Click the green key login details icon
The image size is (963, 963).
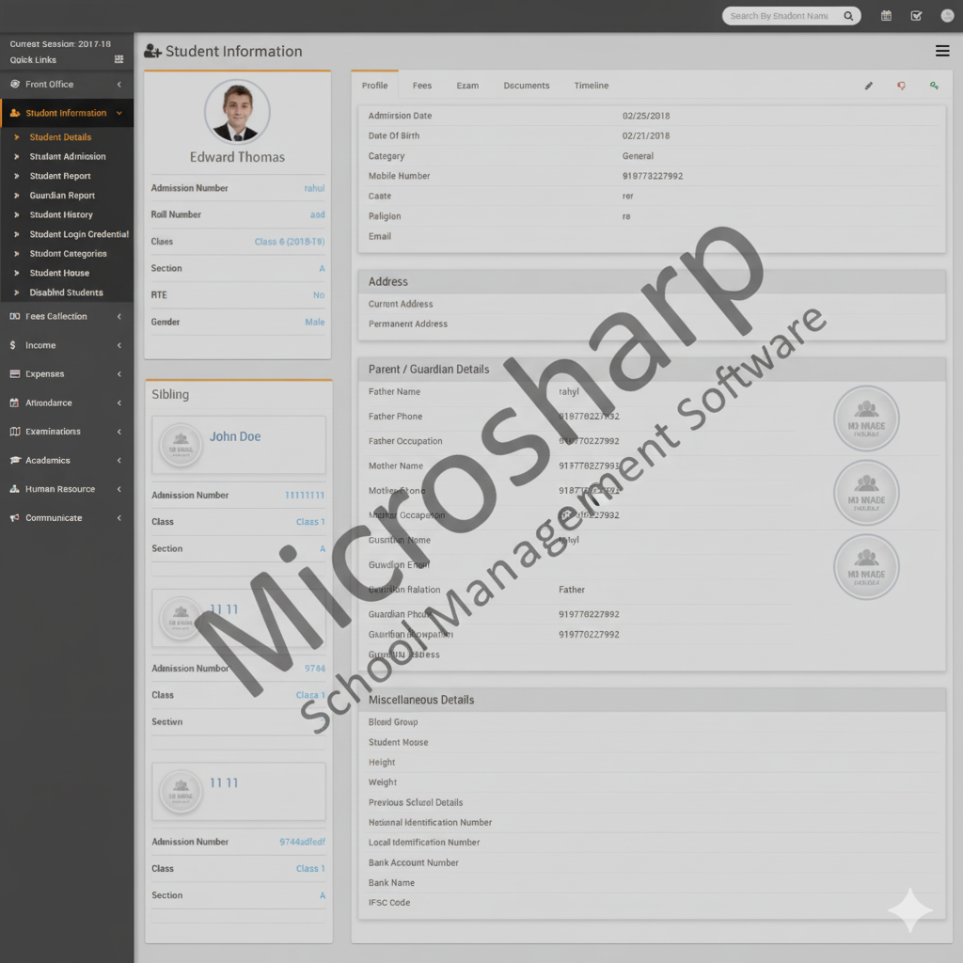(934, 86)
